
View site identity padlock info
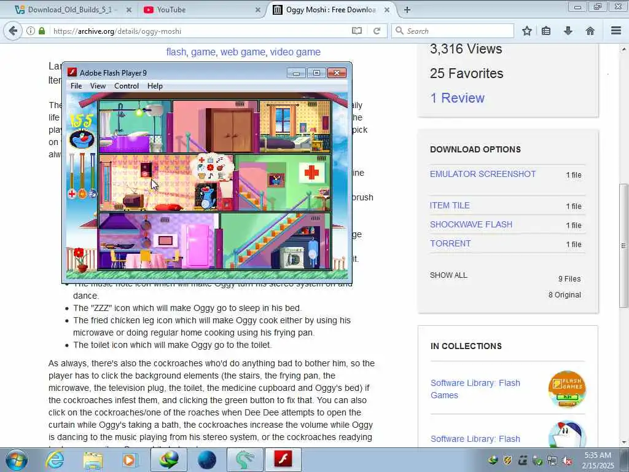tap(42, 31)
